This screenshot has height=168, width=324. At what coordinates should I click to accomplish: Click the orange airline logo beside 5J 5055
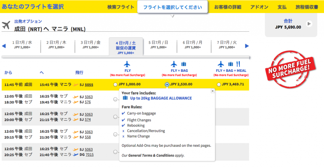[x=76, y=85]
